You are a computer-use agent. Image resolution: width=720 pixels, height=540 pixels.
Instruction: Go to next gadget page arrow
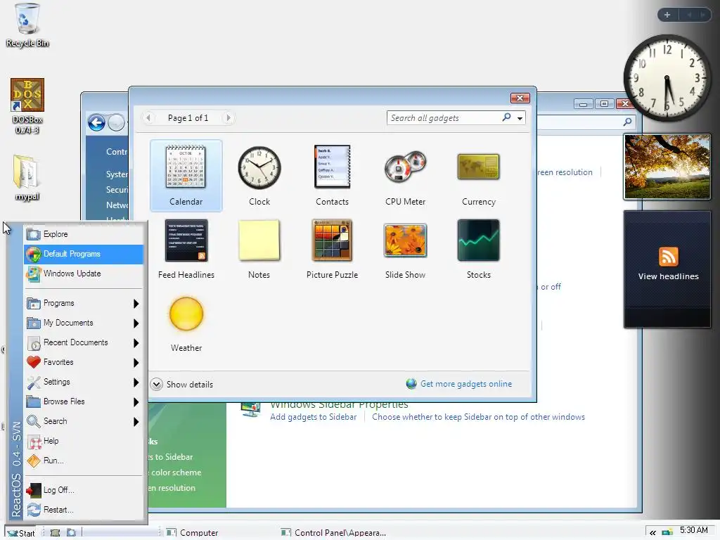[x=229, y=118]
